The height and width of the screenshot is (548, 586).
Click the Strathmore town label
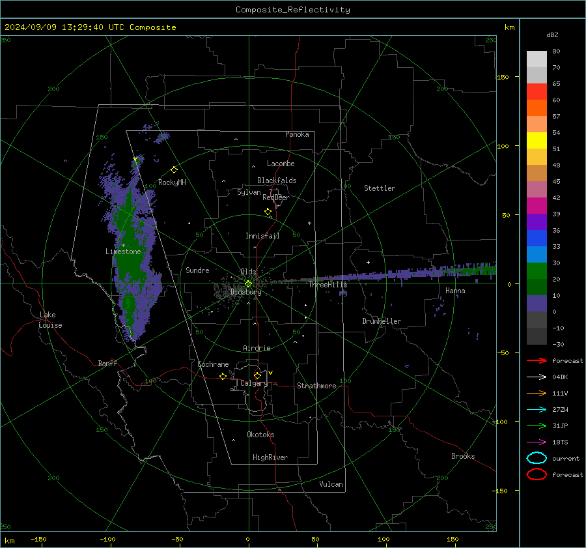[x=316, y=386]
